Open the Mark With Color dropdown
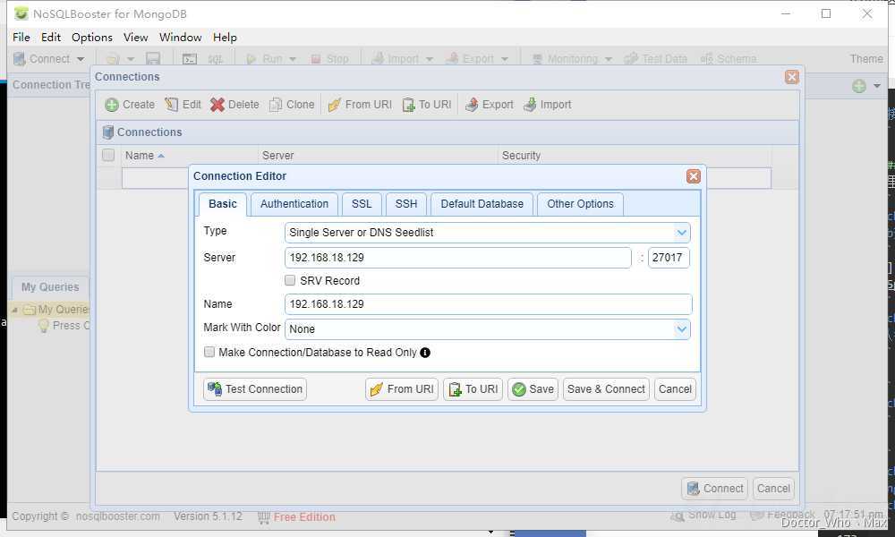Viewport: 895px width, 537px height. click(x=681, y=328)
